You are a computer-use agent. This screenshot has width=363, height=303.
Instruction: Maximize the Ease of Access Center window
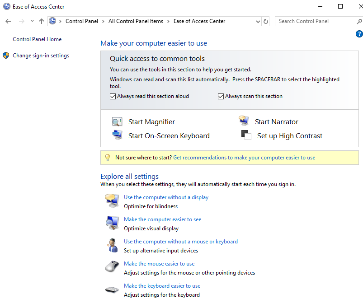340,6
